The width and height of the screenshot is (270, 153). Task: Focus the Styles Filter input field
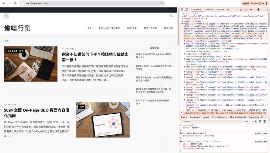212,121
